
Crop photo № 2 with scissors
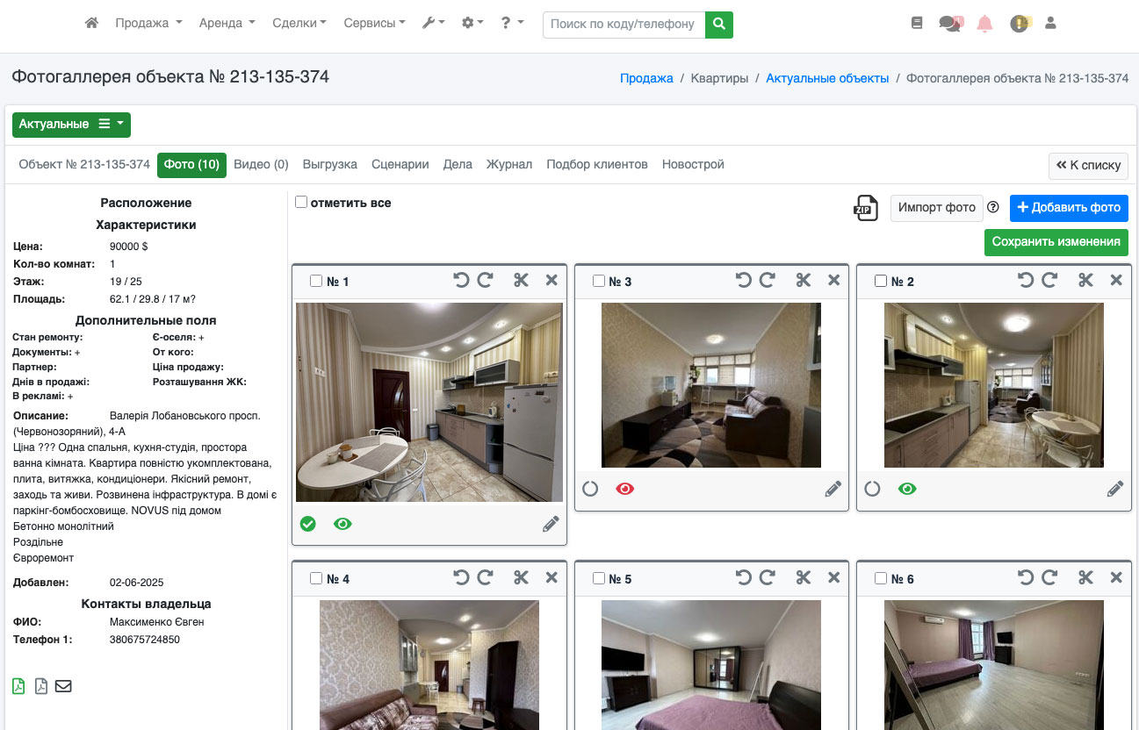tap(1086, 280)
